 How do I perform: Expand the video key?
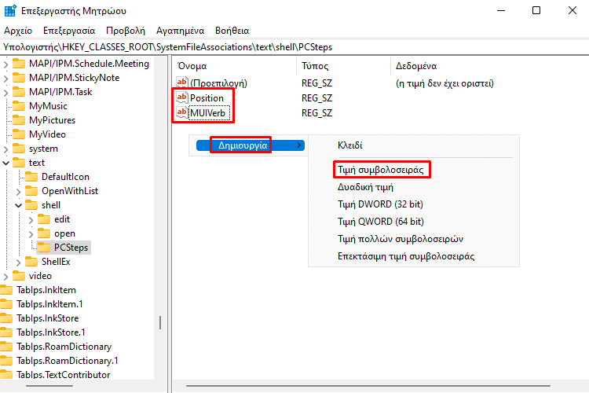(x=5, y=277)
